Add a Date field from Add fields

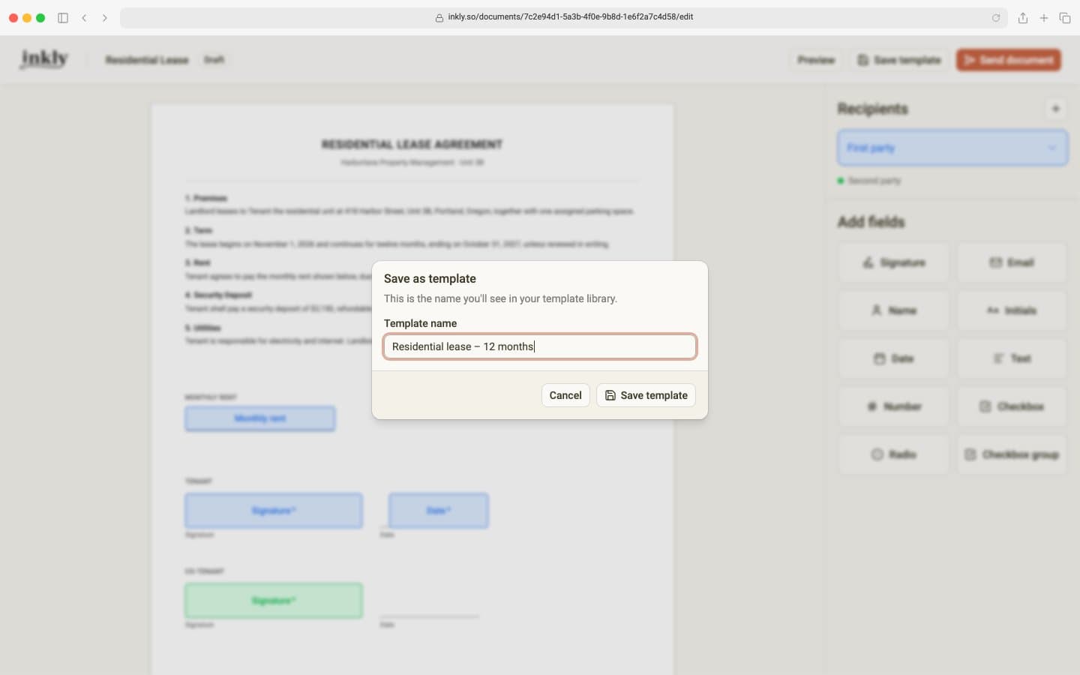(894, 358)
